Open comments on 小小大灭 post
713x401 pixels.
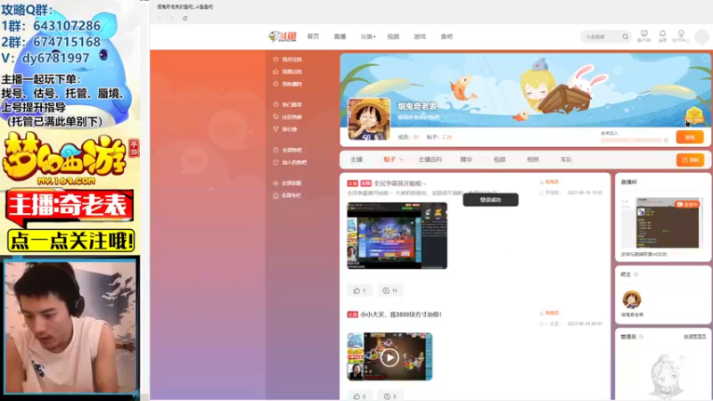coord(390,397)
